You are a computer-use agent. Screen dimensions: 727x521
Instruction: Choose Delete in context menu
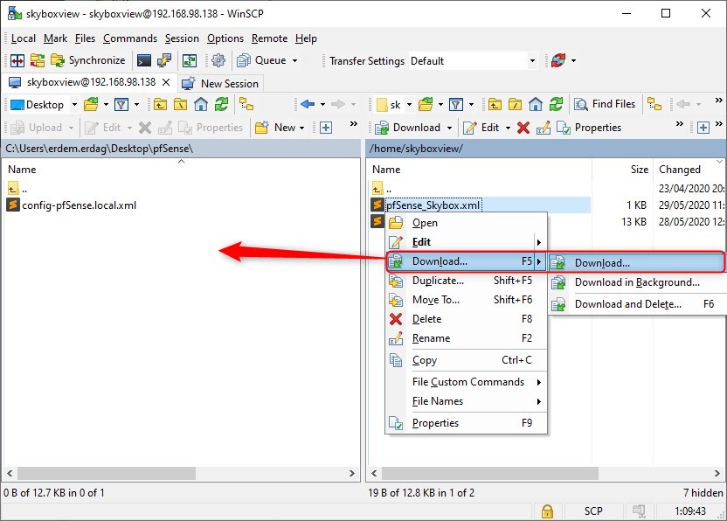[x=467, y=319]
